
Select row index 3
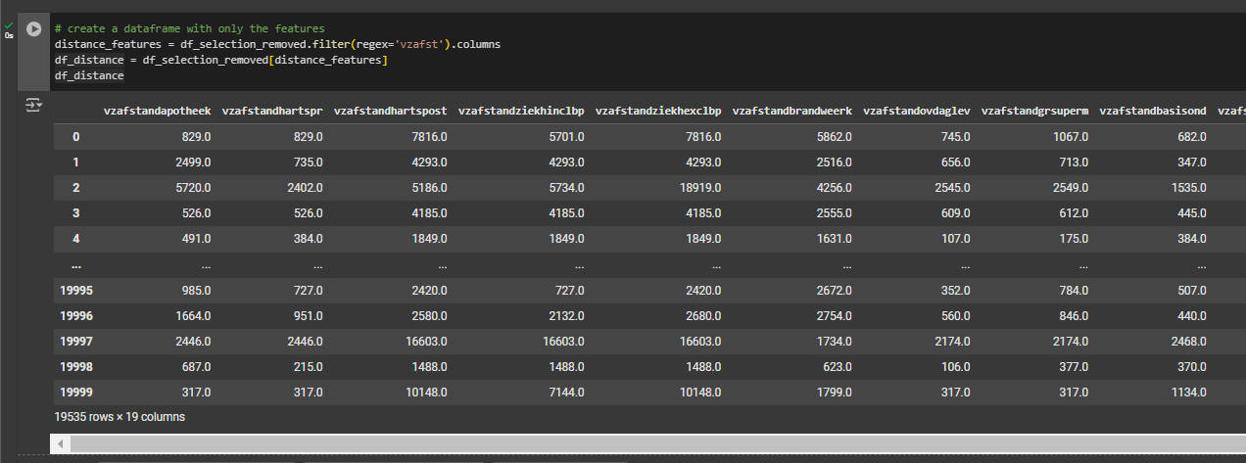tap(75, 213)
